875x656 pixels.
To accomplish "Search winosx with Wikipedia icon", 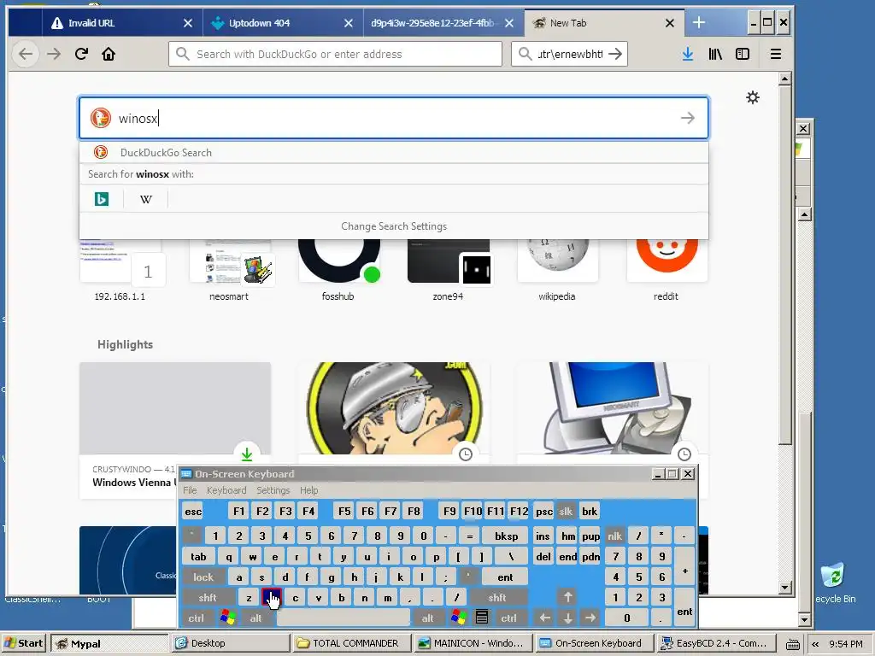I will tap(145, 199).
